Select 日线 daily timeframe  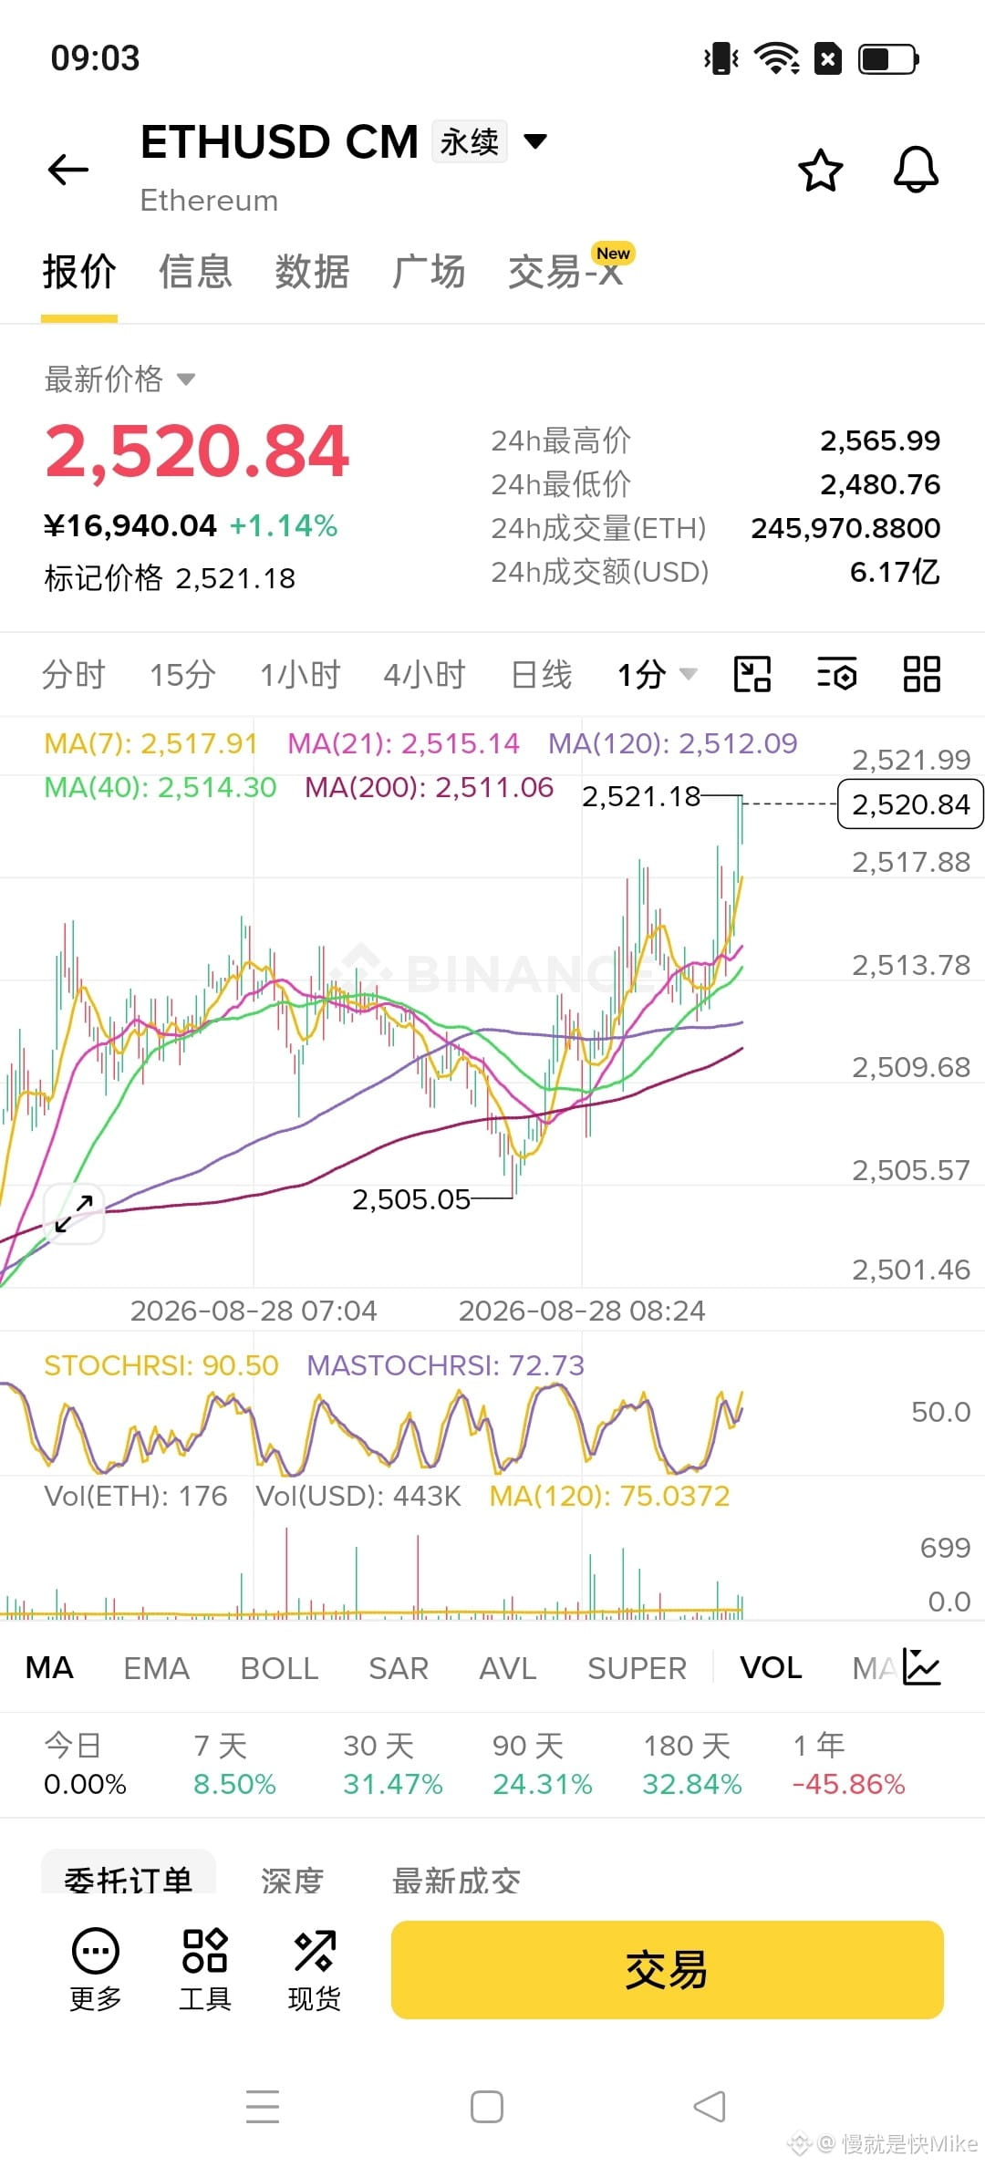pos(542,675)
